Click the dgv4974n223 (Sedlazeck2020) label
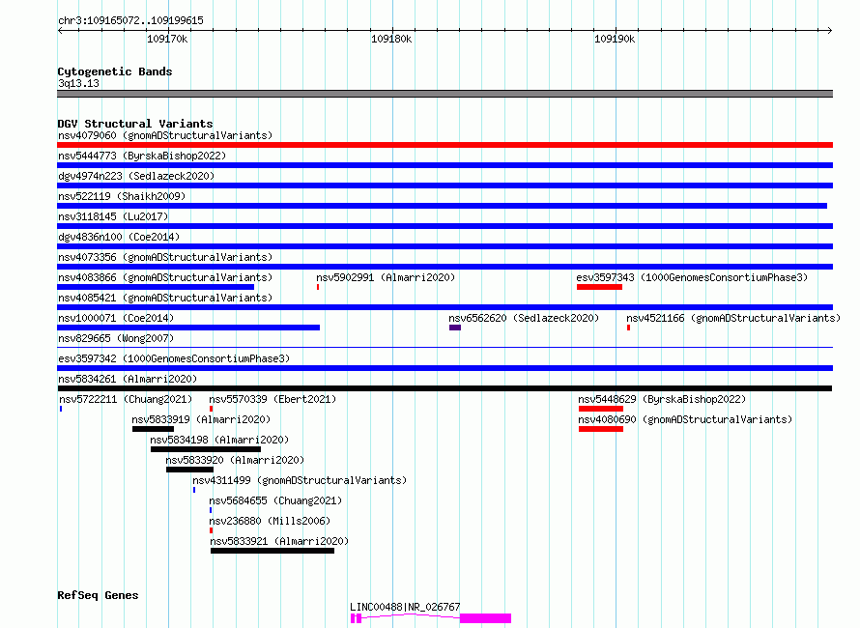Viewport: 860px width, 628px height. click(136, 176)
